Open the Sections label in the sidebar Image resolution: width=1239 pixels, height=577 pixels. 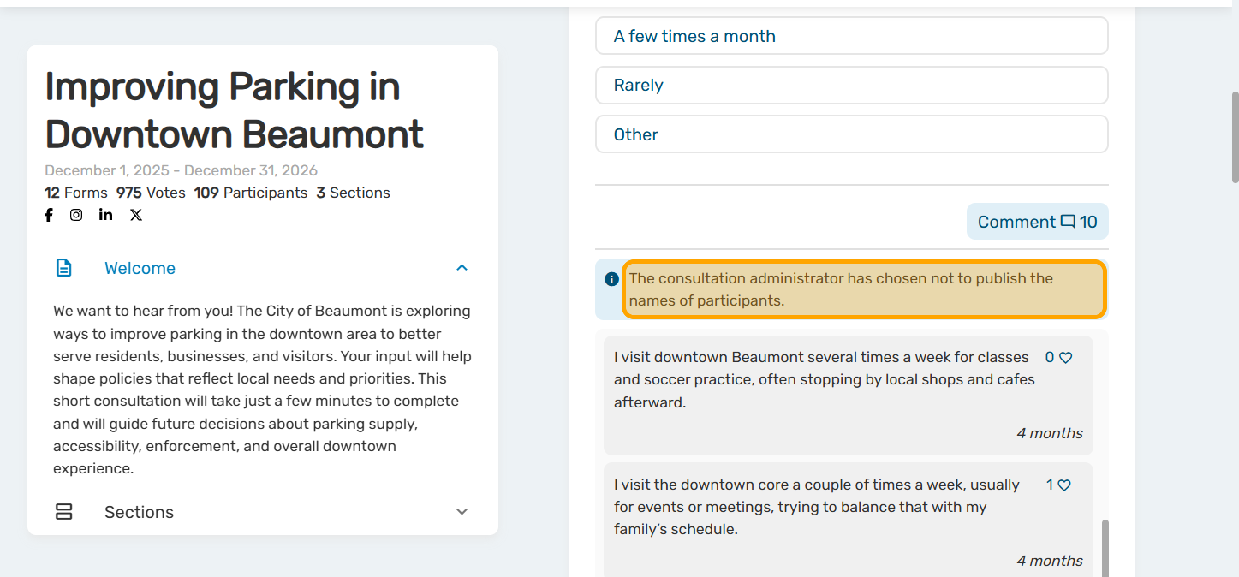[x=139, y=512]
